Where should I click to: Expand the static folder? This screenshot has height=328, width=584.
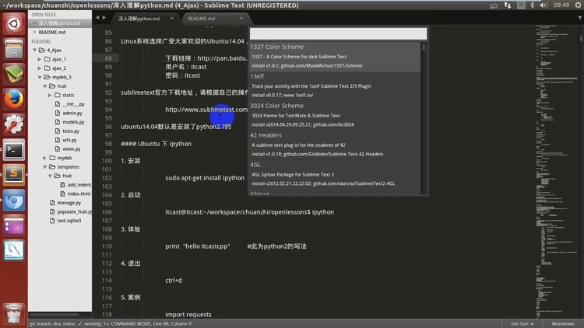click(50, 95)
